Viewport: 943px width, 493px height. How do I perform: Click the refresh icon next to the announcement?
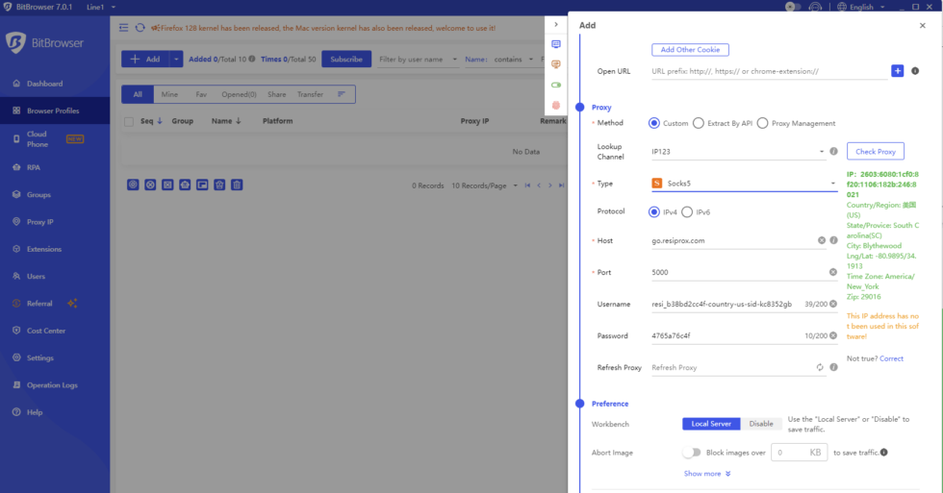[140, 28]
